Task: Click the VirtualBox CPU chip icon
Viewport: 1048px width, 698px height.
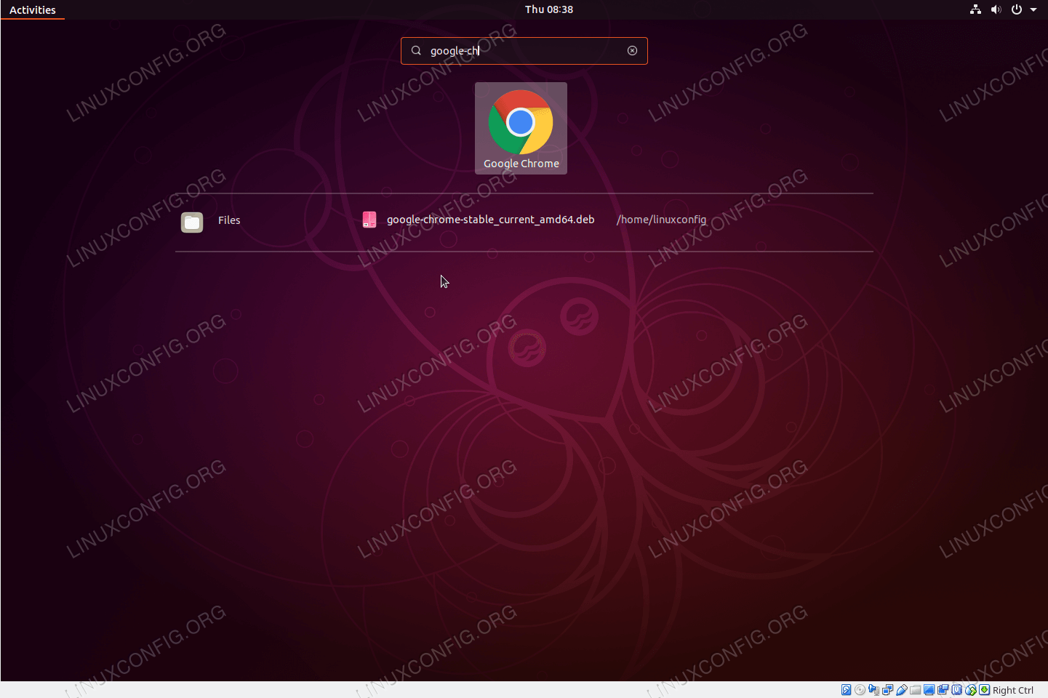Action: tap(956, 690)
